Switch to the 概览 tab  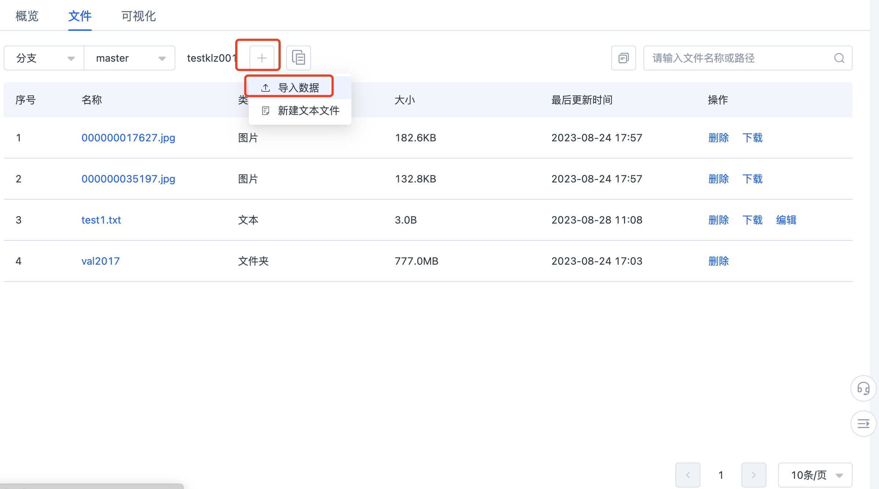pos(26,16)
